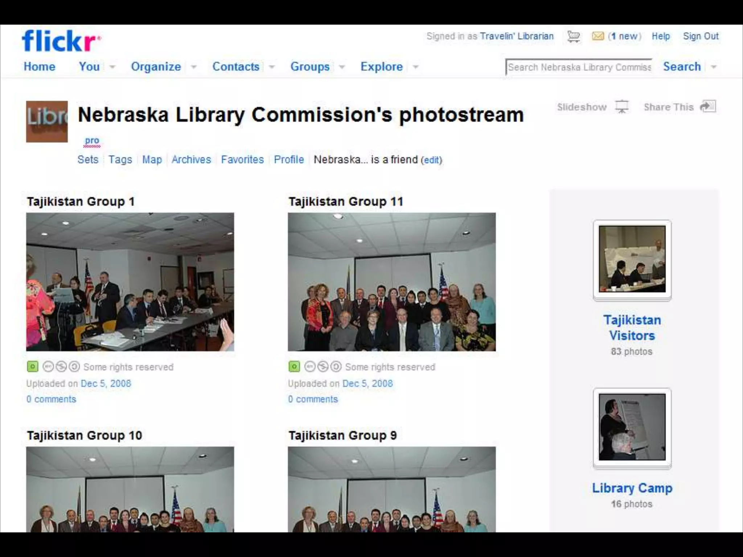The height and width of the screenshot is (557, 743).
Task: Click the Slideshow projector screen icon
Action: [622, 107]
